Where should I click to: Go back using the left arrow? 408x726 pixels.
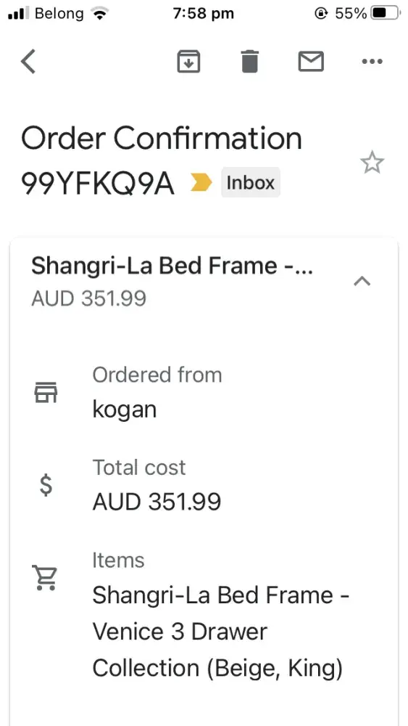28,62
